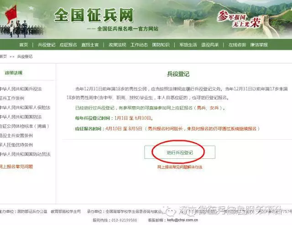
Task: Open 兵役登记 in the green navigation bar
Action: point(47,45)
